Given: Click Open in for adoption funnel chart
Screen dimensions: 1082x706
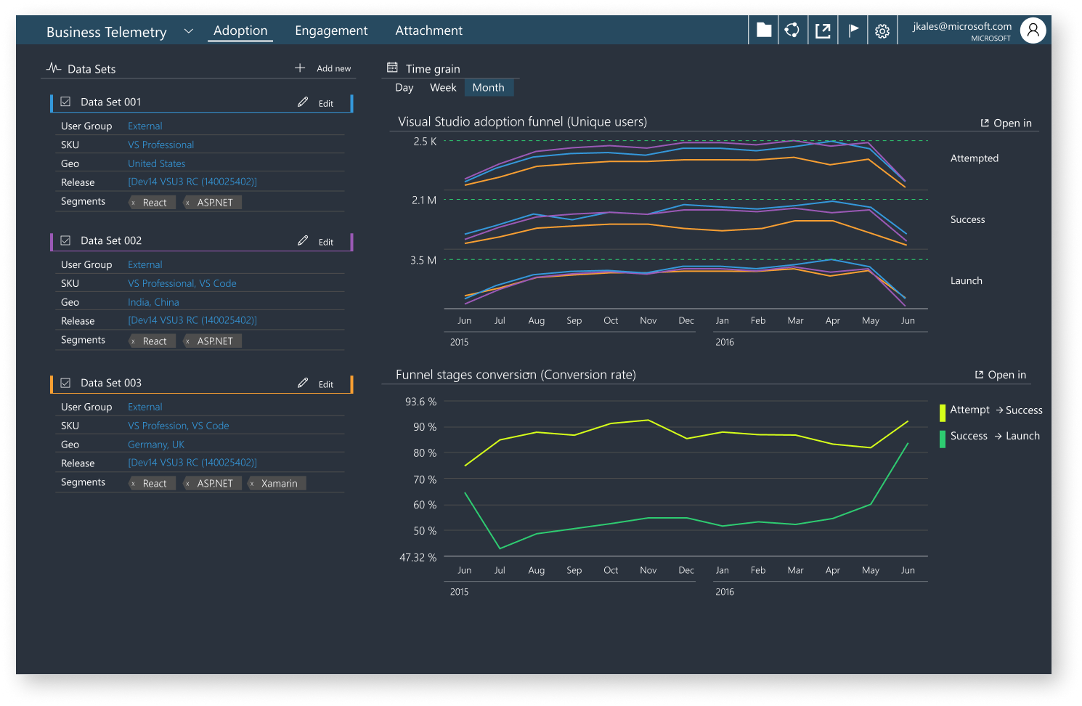Looking at the screenshot, I should (1006, 123).
